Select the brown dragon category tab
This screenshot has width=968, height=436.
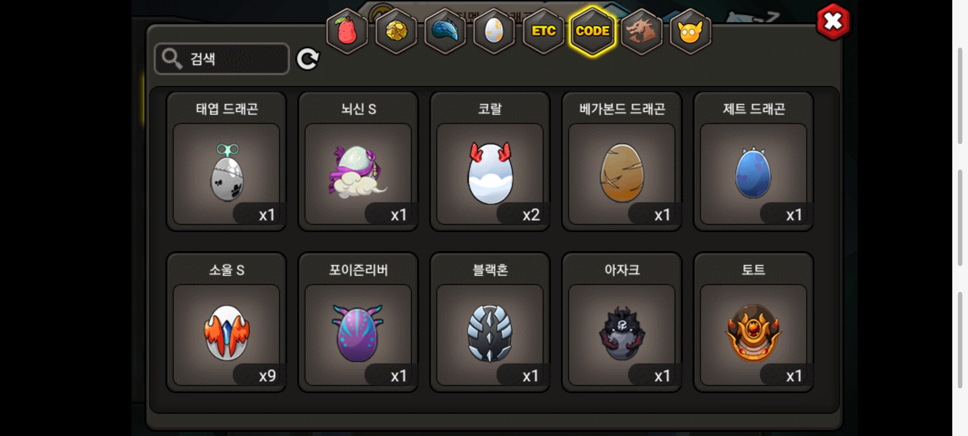pos(641,31)
